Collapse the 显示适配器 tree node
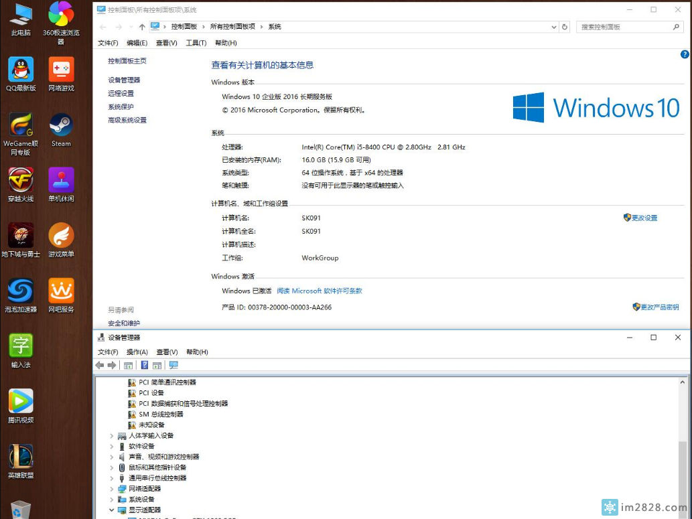This screenshot has width=692, height=519. (112, 510)
